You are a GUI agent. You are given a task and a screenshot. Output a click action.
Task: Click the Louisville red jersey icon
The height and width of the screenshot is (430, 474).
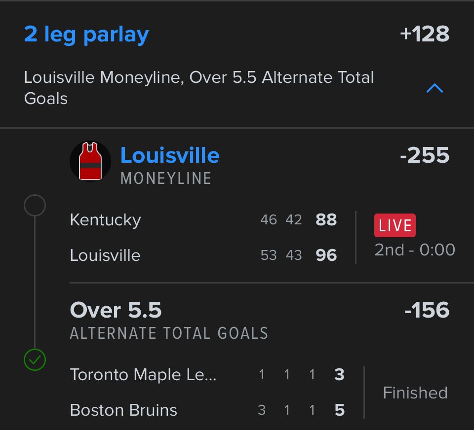(x=90, y=161)
